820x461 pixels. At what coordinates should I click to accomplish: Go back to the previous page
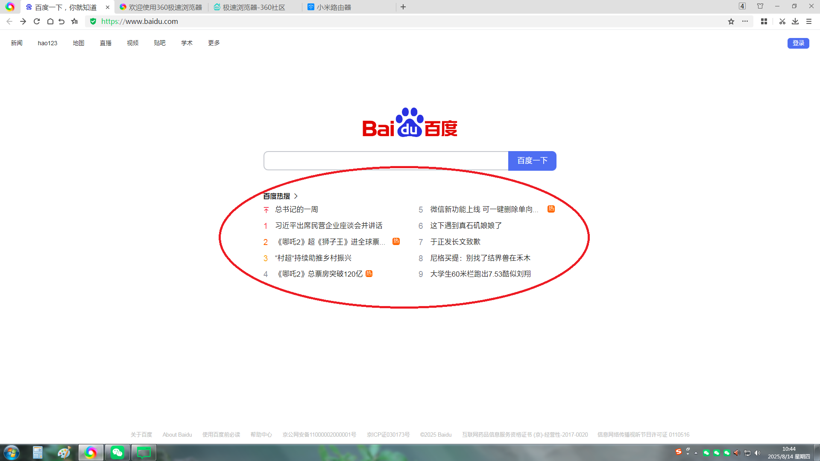pos(9,21)
